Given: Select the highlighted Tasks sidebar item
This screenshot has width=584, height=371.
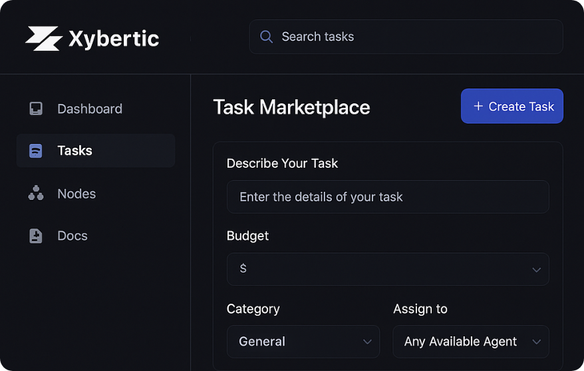Looking at the screenshot, I should pyautogui.click(x=96, y=151).
